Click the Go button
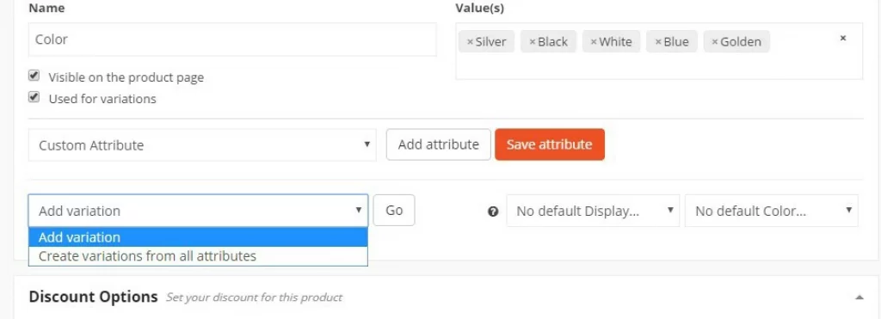Image resolution: width=881 pixels, height=319 pixels. [x=394, y=210]
